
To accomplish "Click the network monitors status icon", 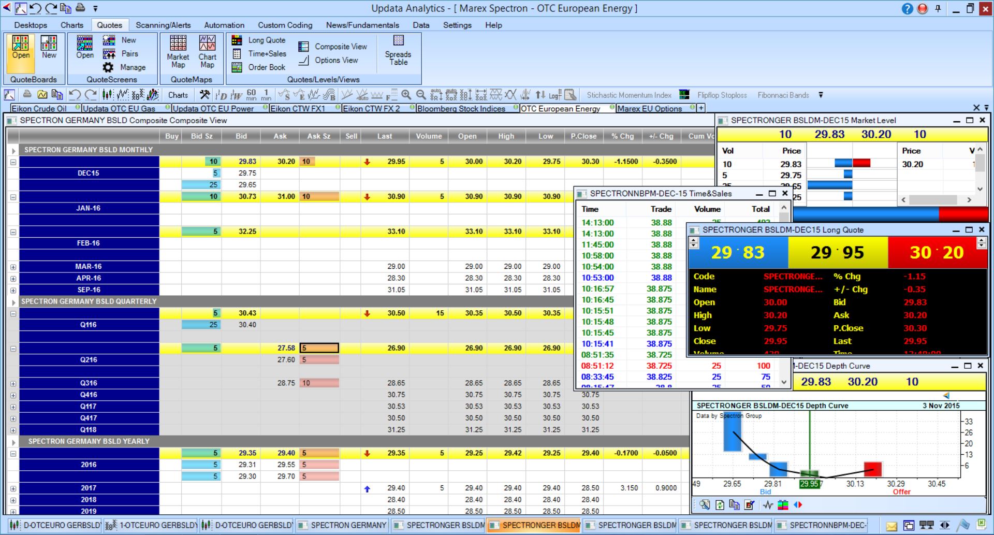I will [x=926, y=526].
